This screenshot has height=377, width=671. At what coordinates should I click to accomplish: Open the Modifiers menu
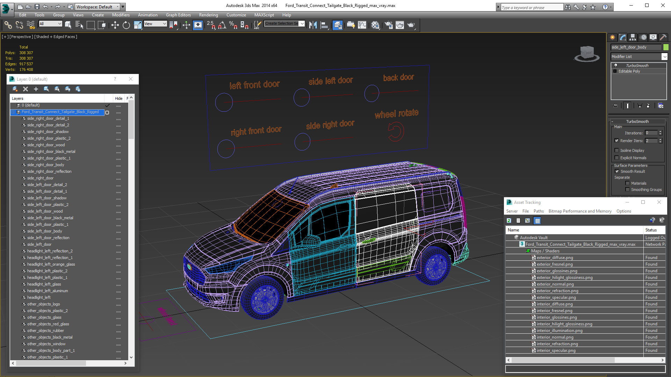coord(121,15)
